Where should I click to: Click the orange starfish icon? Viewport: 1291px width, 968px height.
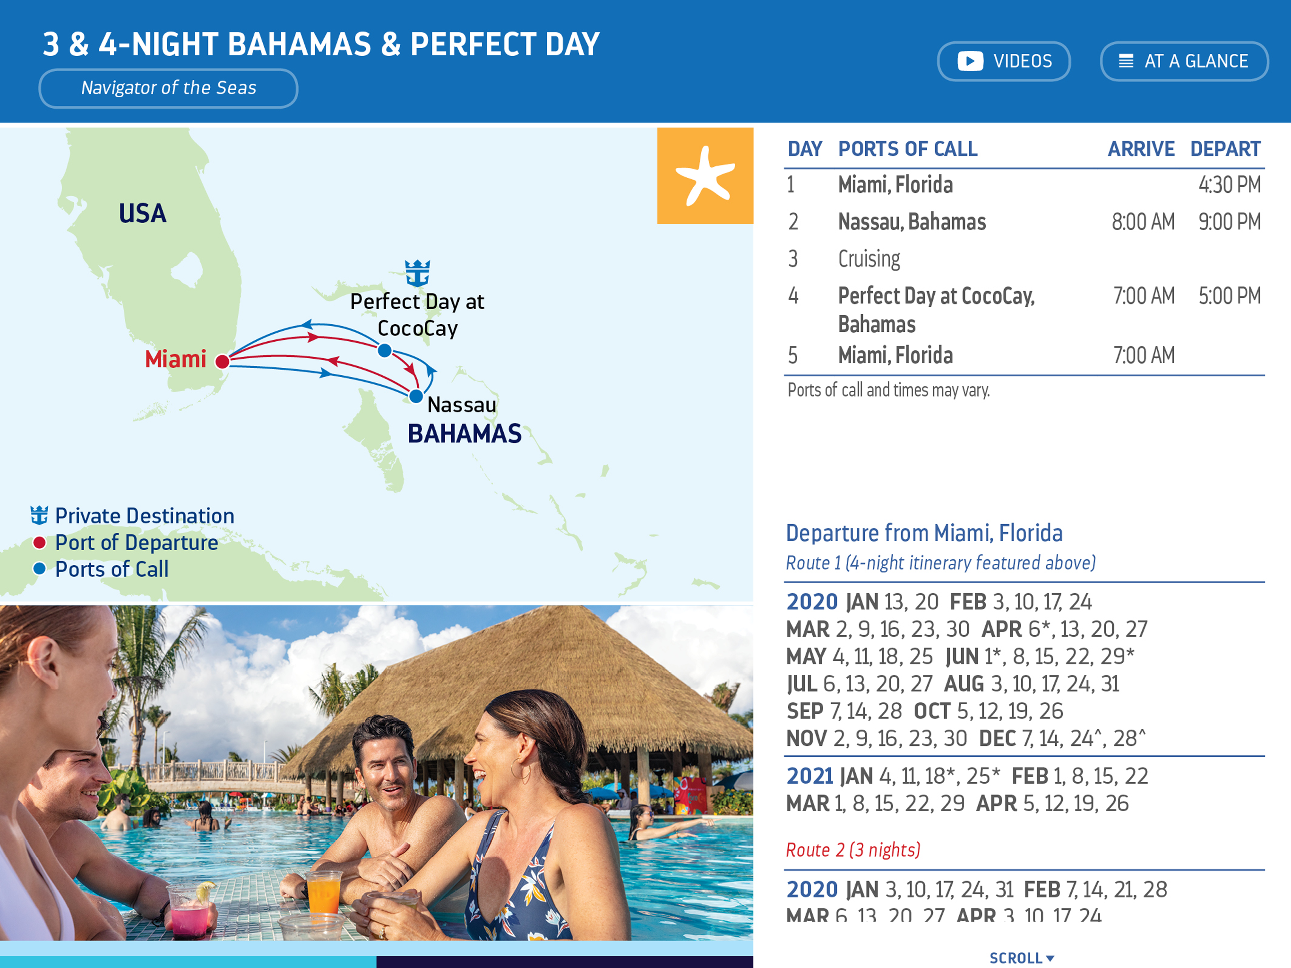pyautogui.click(x=705, y=176)
